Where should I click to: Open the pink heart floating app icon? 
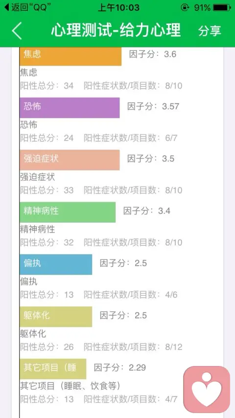[x=207, y=389]
